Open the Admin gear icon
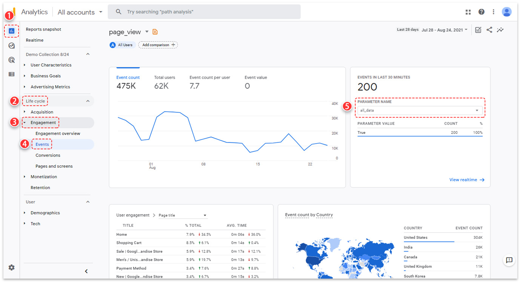This screenshot has width=521, height=282. tap(12, 267)
